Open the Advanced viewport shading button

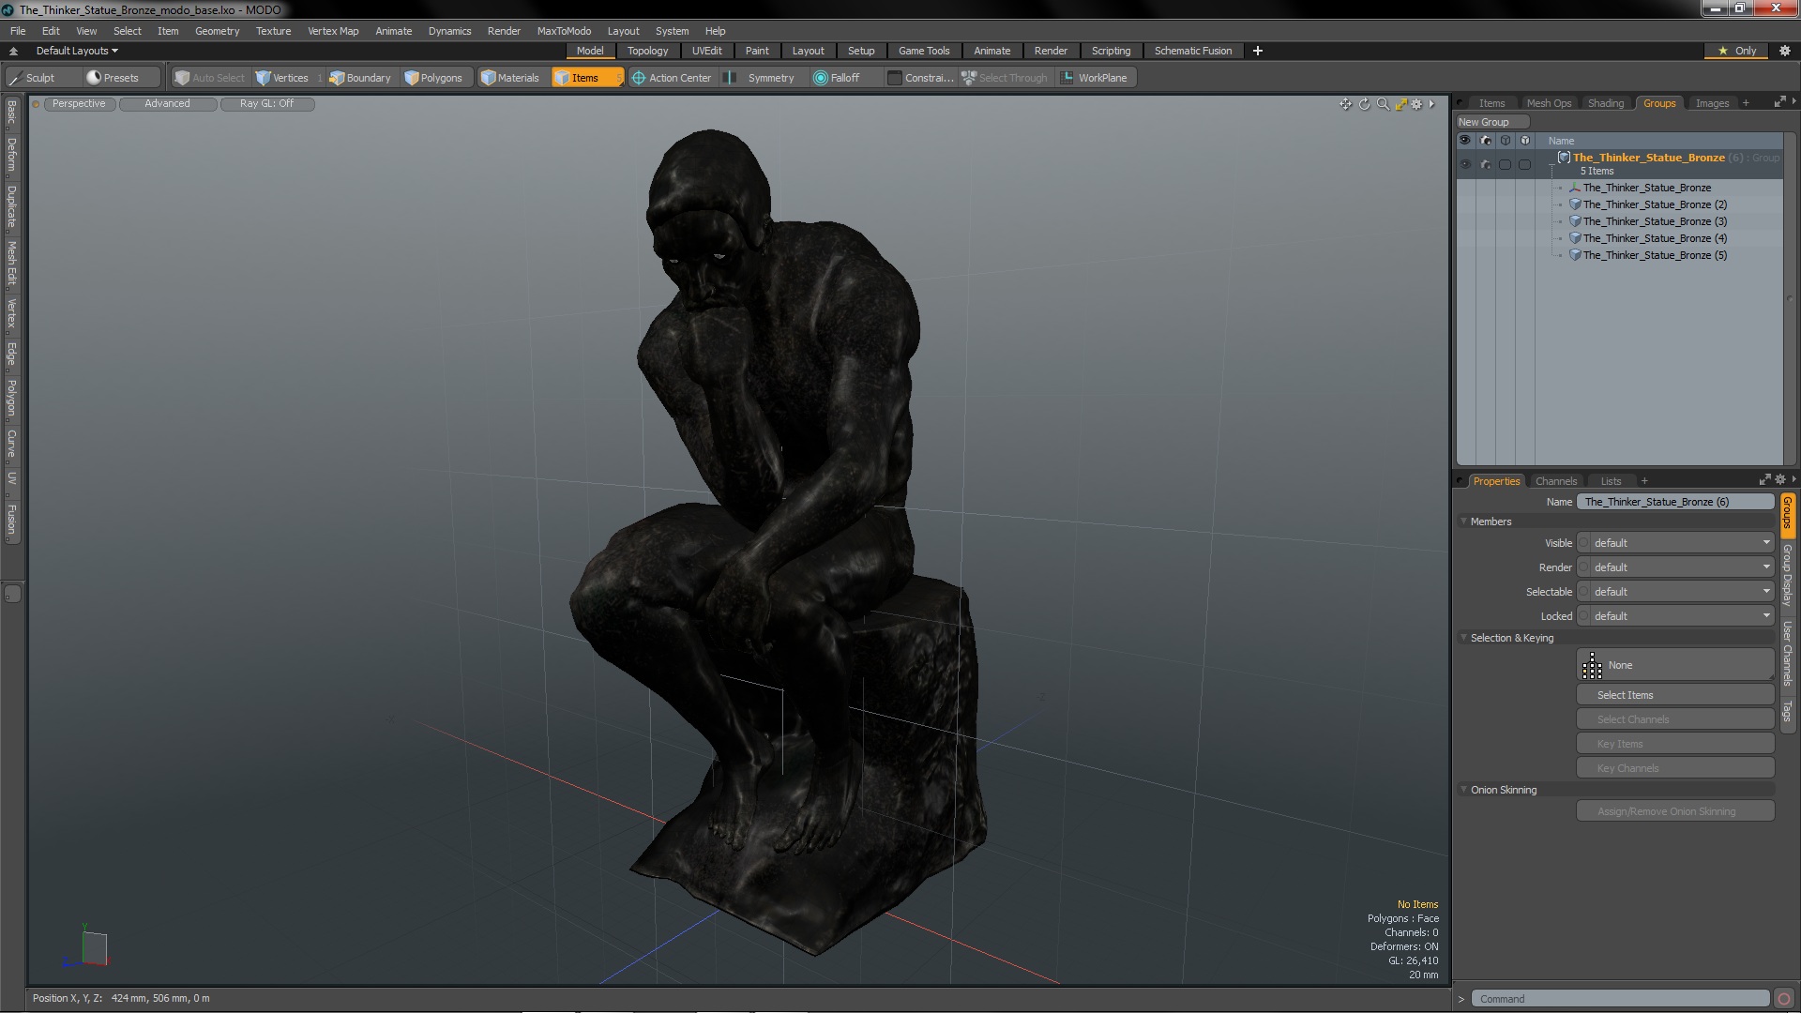(167, 104)
